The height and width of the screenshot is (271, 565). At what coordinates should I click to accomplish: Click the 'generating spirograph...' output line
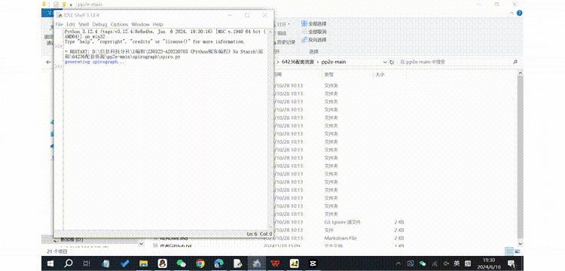point(94,62)
